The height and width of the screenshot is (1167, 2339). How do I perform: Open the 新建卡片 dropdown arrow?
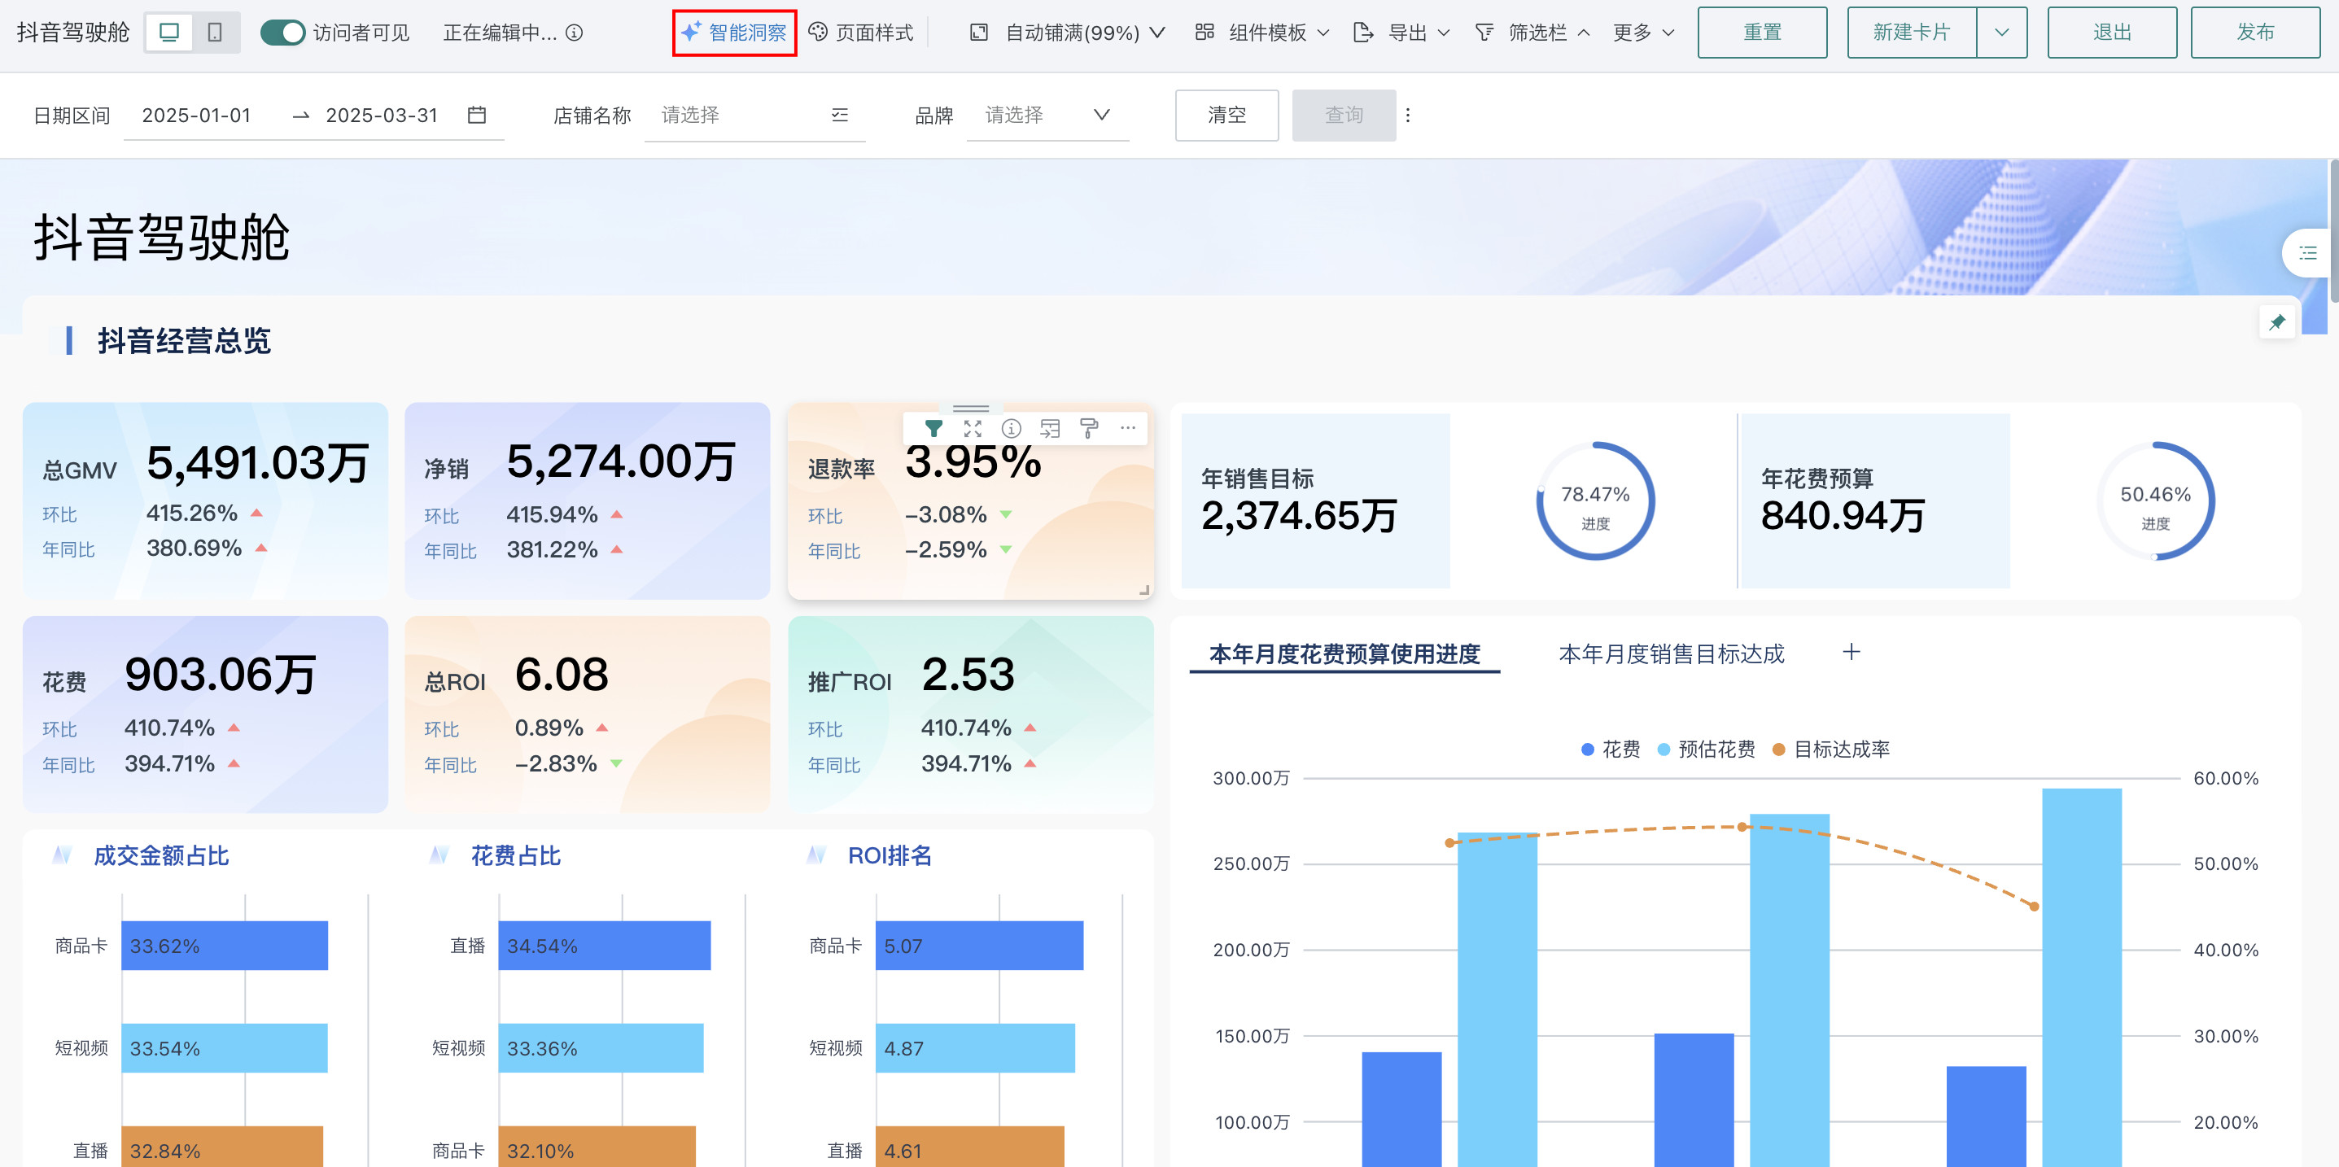point(2001,33)
